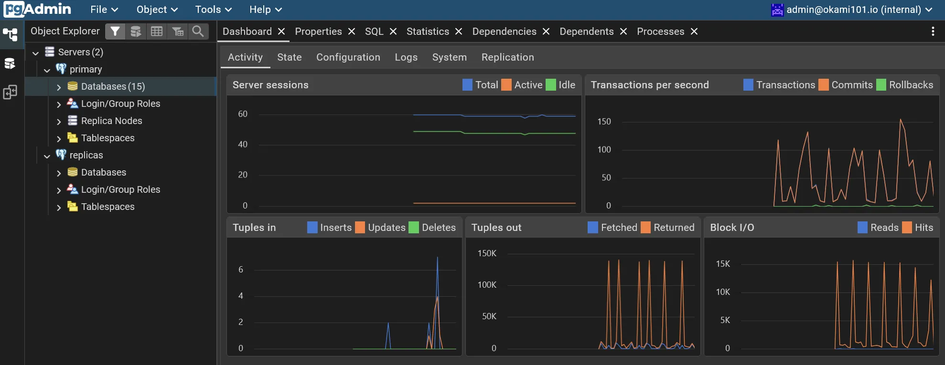
Task: Click the blue Total legend swatch
Action: [x=467, y=85]
